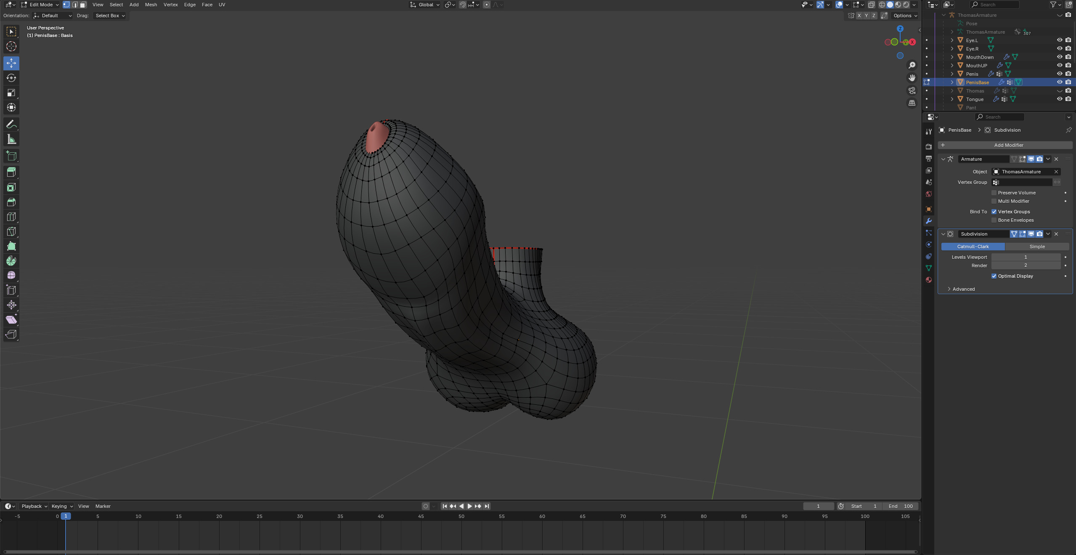Choose the Loop Cut tool
The image size is (1076, 555).
11,217
